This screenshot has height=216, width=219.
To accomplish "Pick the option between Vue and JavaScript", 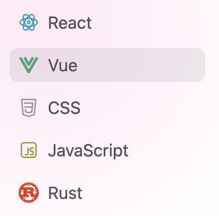I will tap(107, 107).
